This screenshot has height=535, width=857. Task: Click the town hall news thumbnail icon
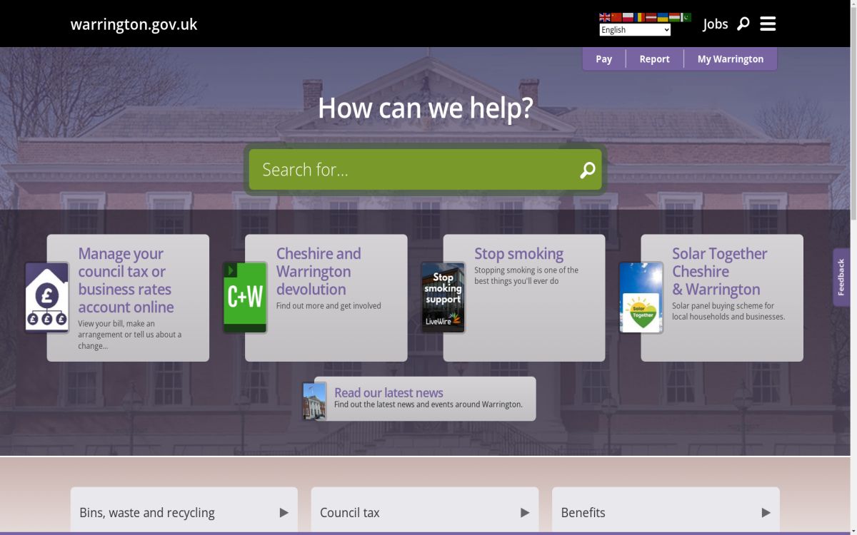click(314, 399)
